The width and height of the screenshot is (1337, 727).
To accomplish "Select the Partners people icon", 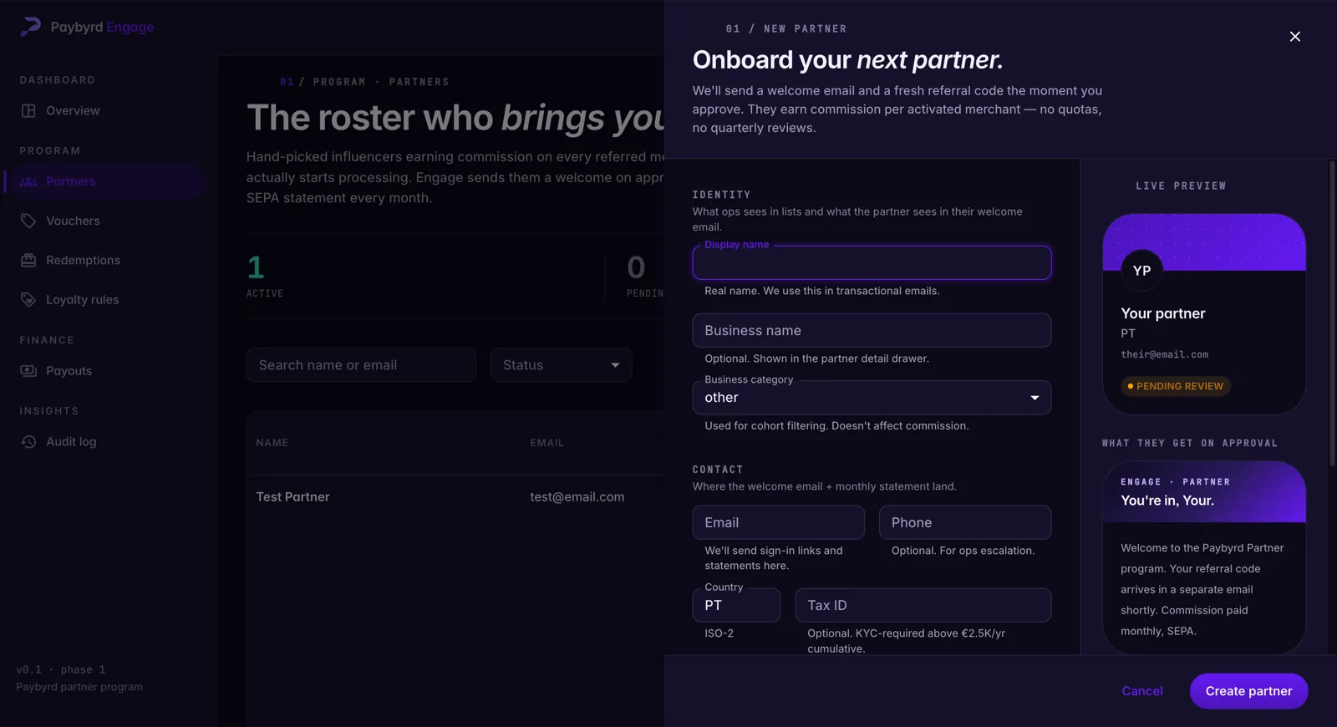I will click(x=28, y=182).
